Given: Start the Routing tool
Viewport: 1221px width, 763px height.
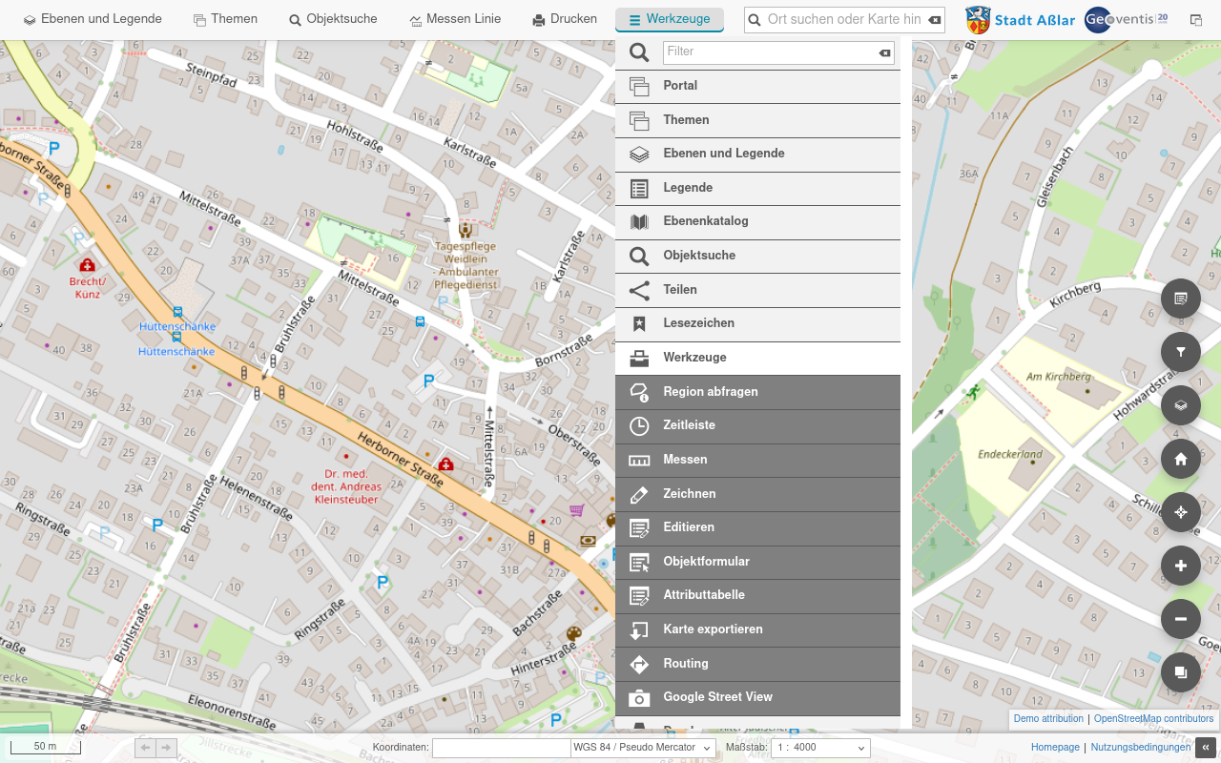Looking at the screenshot, I should [x=757, y=664].
